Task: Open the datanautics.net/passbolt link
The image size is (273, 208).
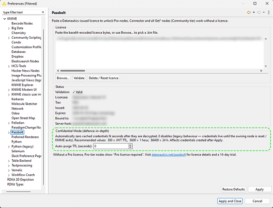Action: coord(169,155)
